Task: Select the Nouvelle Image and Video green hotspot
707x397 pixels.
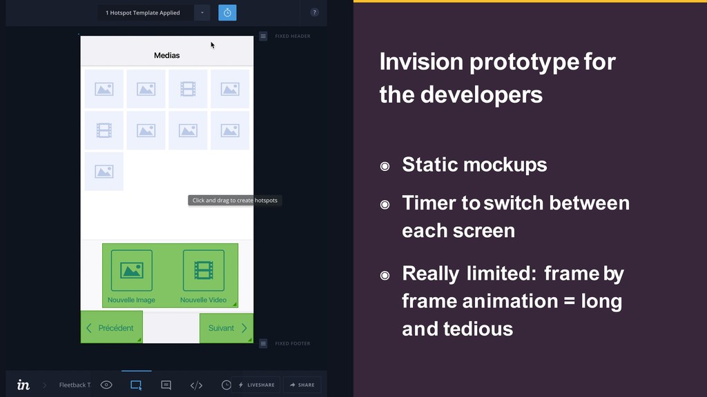Action: click(170, 276)
